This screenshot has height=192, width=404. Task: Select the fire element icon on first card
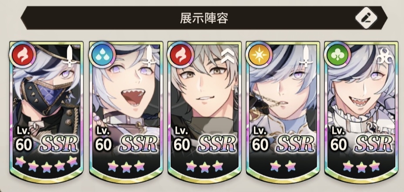[x=22, y=55]
